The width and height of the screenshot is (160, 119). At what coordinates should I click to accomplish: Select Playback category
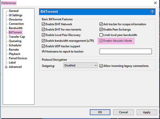click(15, 54)
